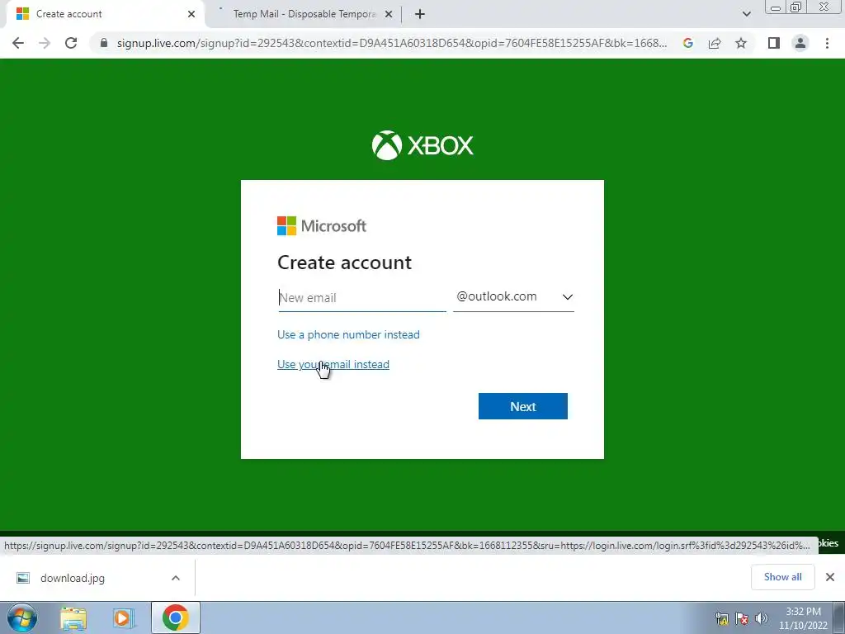This screenshot has height=634, width=845.
Task: Open the network tray icon
Action: [x=722, y=618]
